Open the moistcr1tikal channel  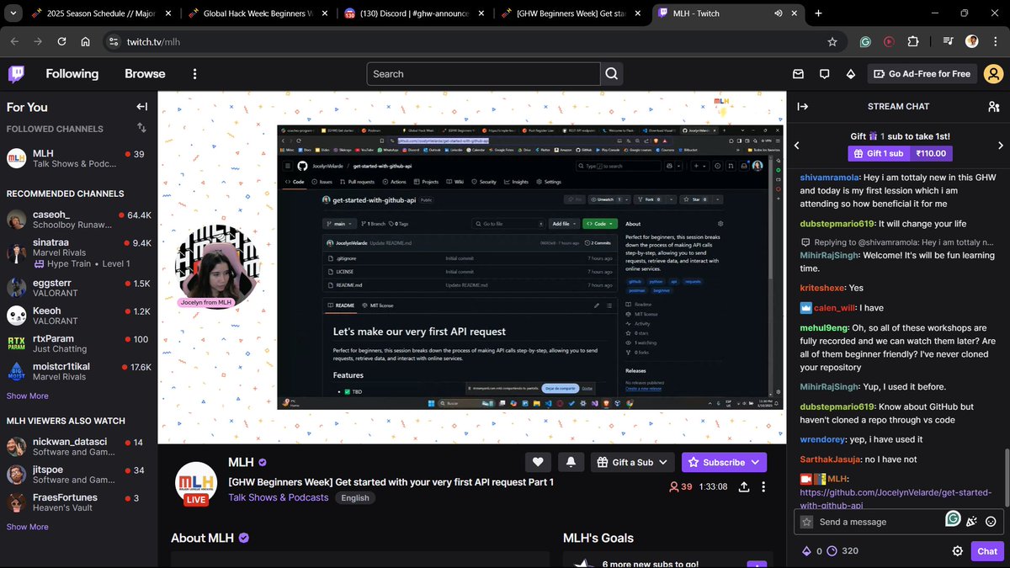(78, 371)
